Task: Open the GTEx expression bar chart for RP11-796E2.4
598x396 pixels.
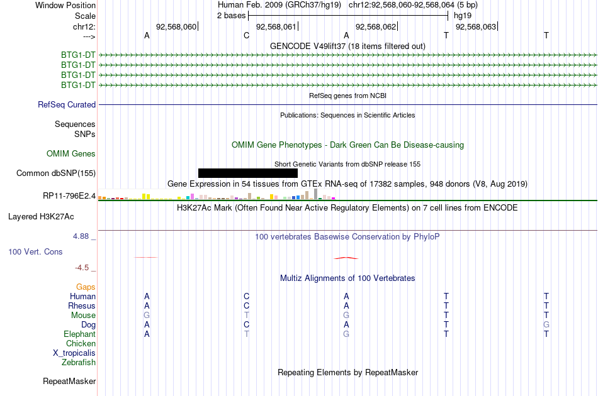Action: pyautogui.click(x=217, y=194)
